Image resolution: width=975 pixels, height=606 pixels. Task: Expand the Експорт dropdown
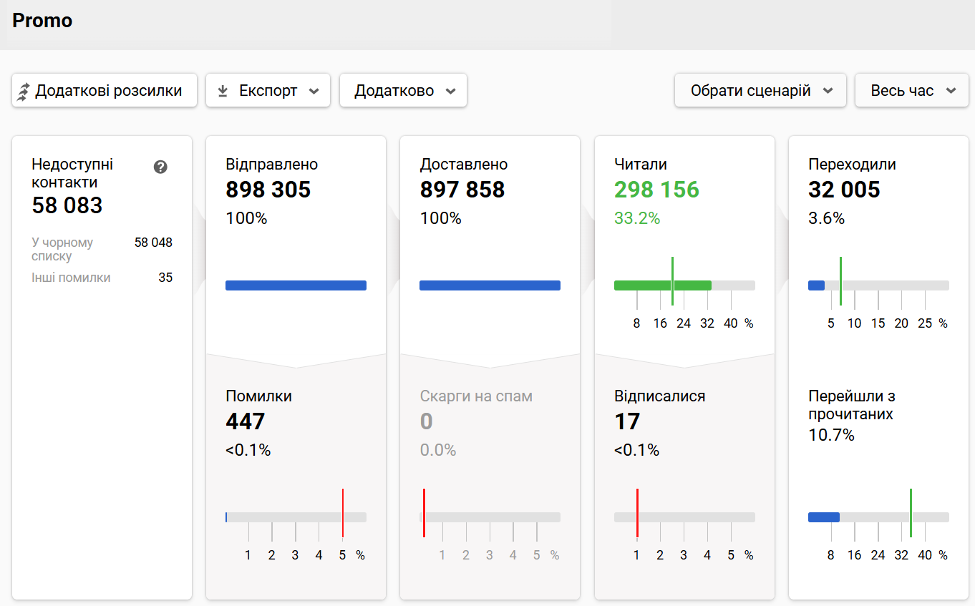(x=268, y=90)
